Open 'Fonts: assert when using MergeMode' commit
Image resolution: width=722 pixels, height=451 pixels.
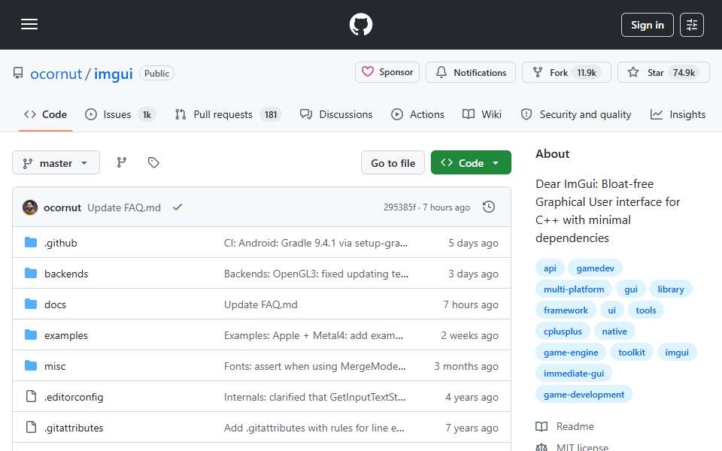click(314, 366)
